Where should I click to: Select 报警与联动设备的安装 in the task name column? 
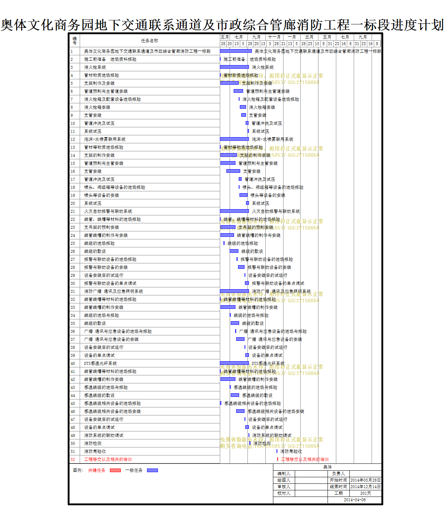click(106, 267)
